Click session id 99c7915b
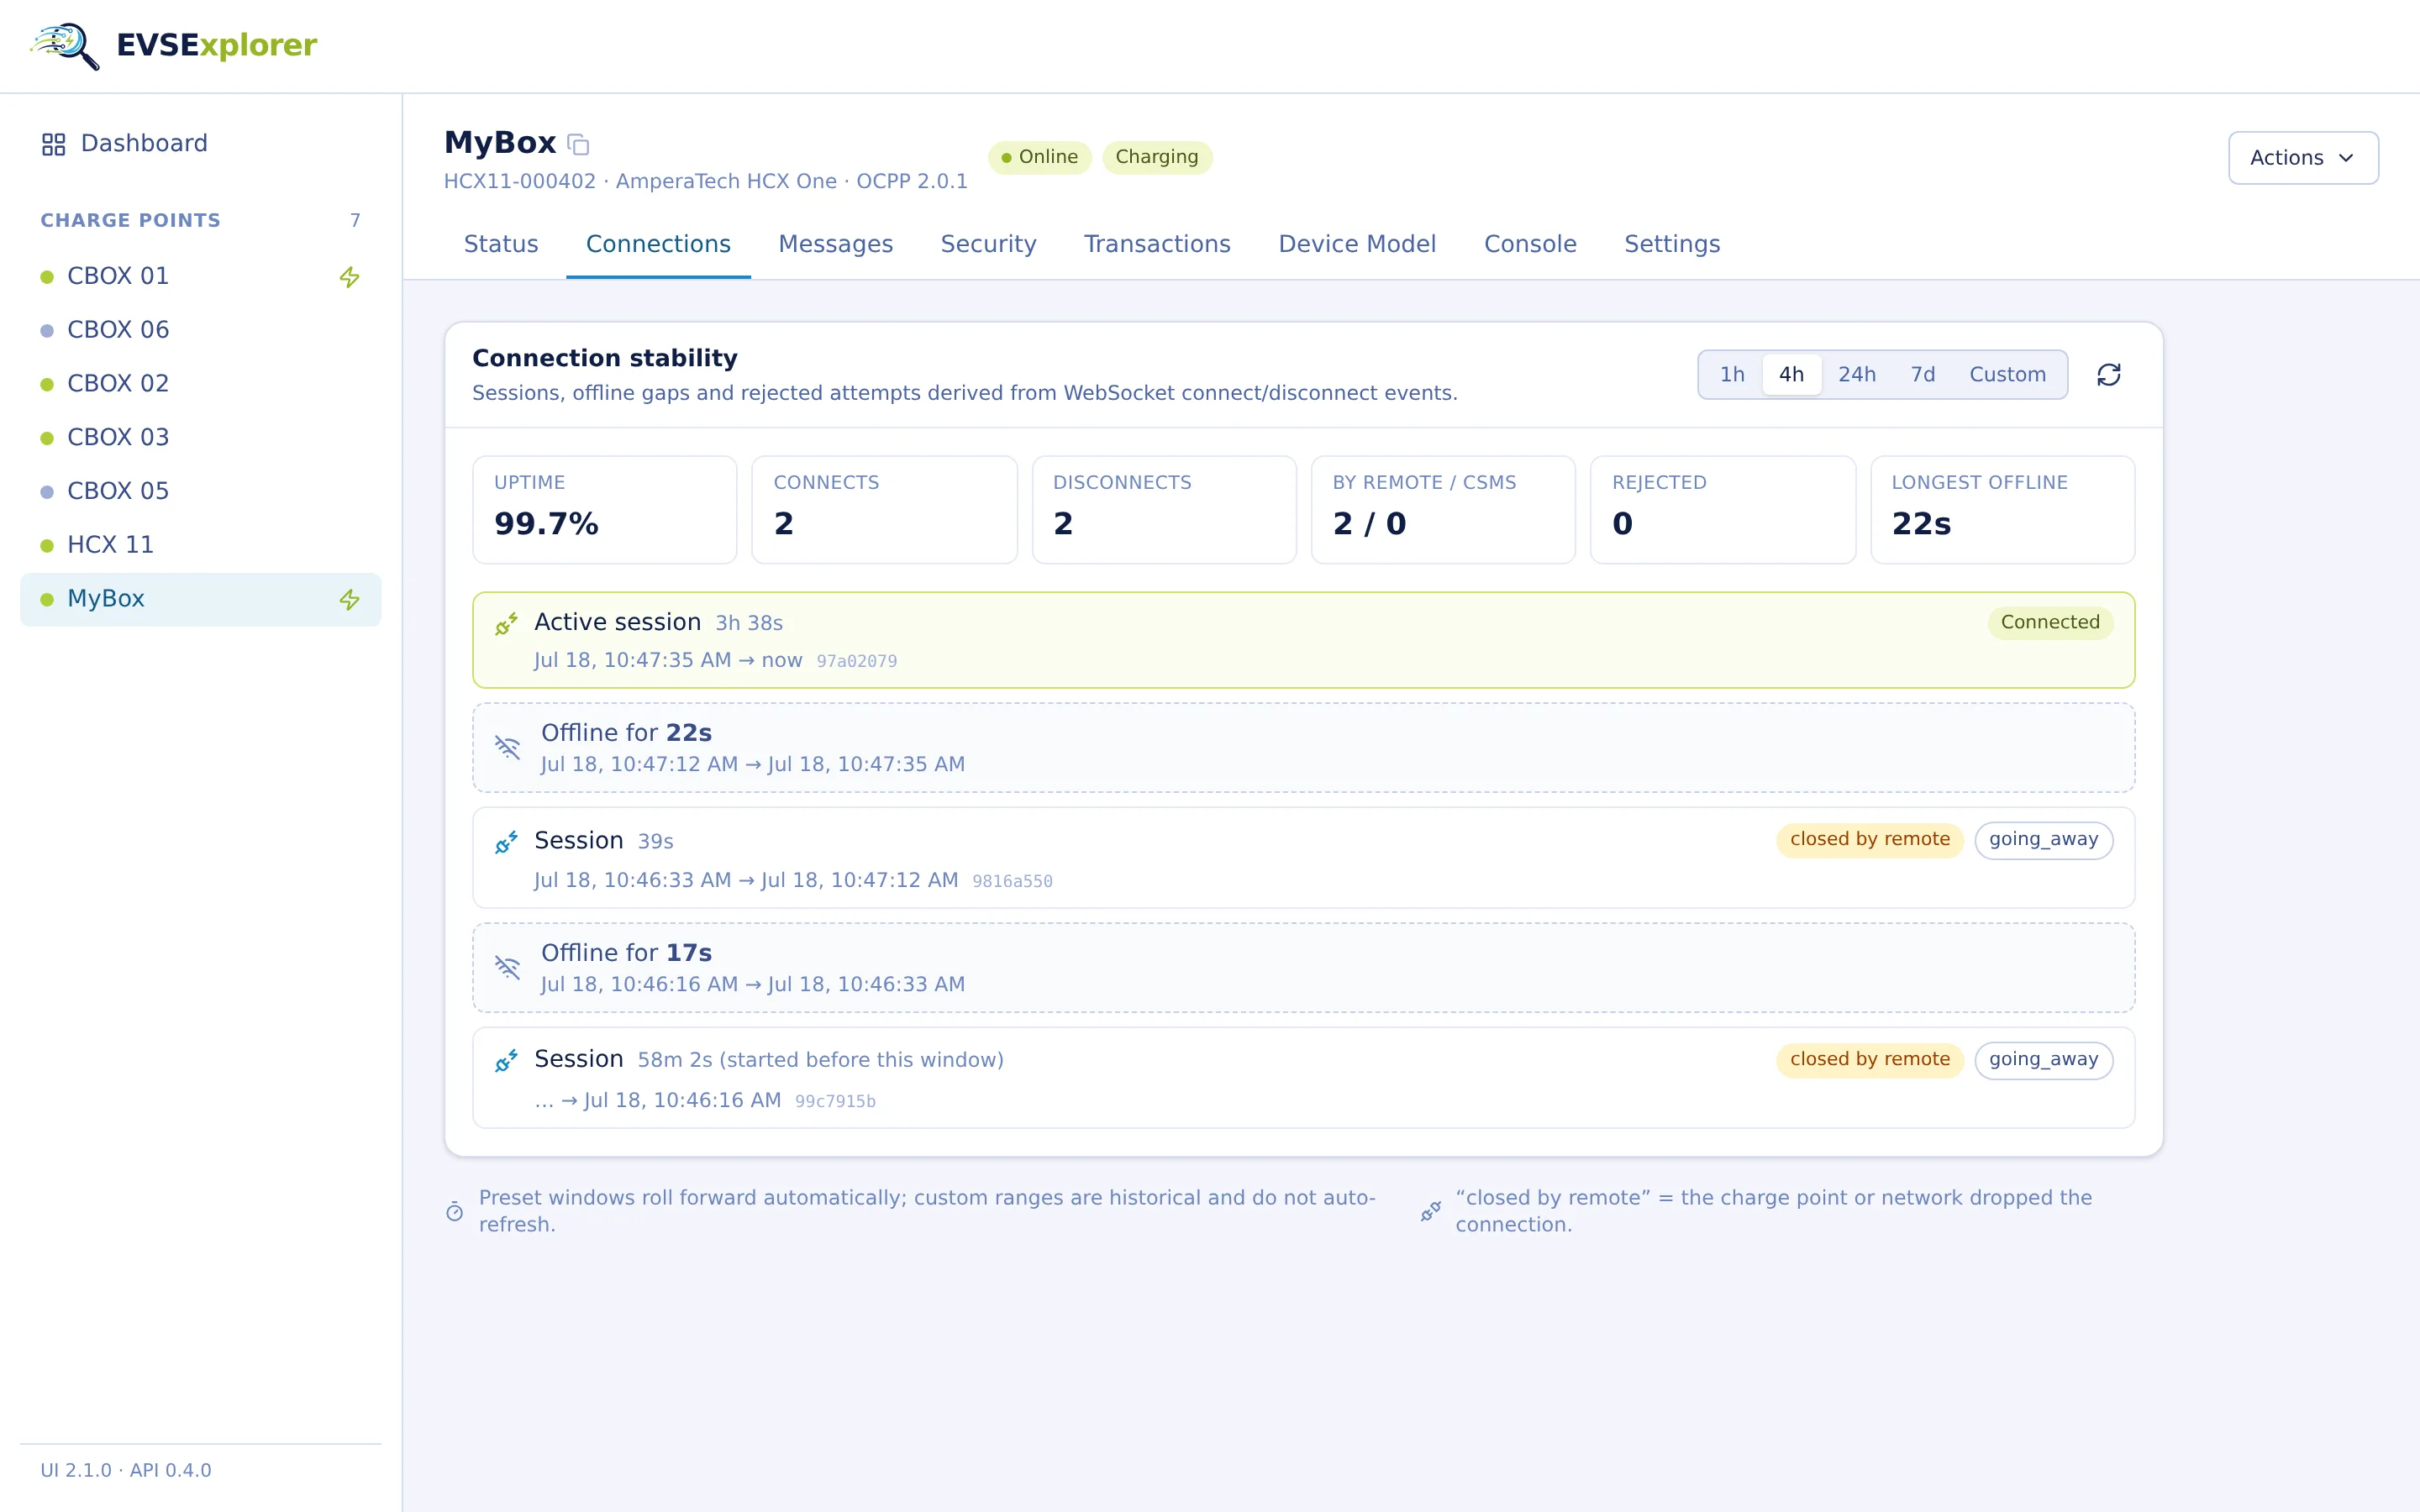The width and height of the screenshot is (2420, 1512). 835,1102
